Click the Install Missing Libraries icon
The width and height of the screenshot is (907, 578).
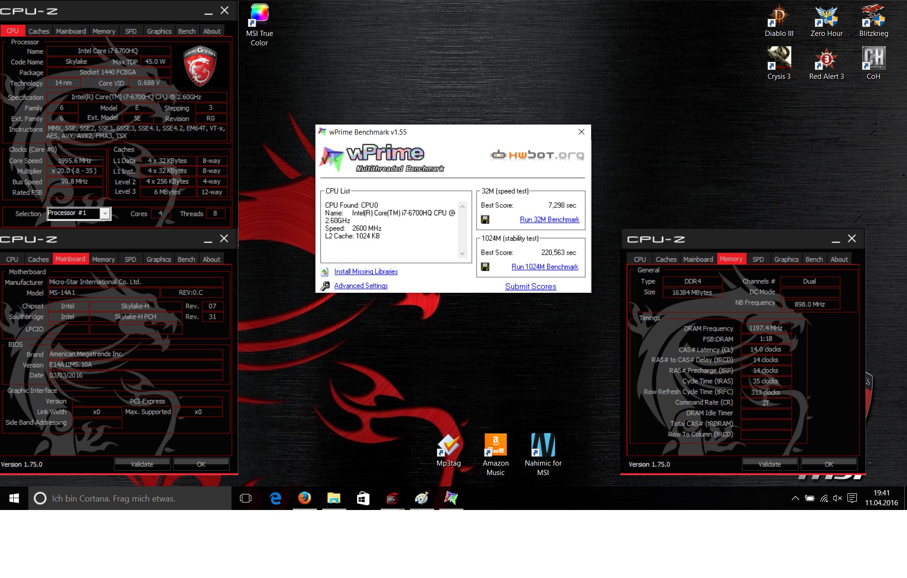tap(325, 272)
